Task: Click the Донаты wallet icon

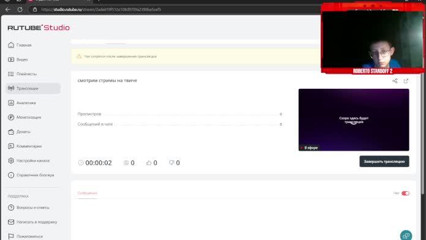Action: 11,132
